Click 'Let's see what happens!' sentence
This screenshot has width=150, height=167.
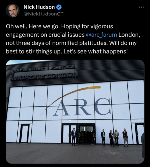point(96,51)
